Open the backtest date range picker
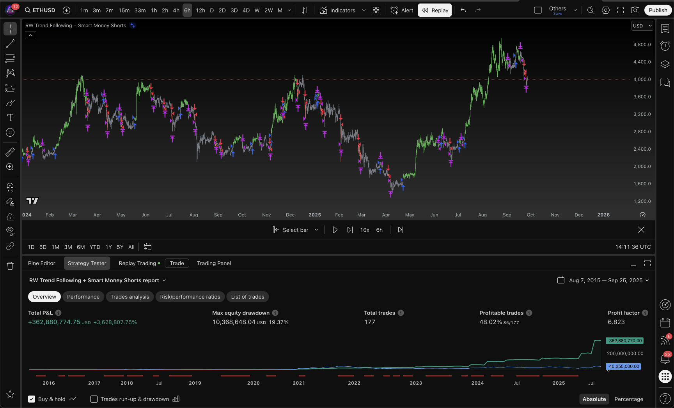The image size is (674, 408). (603, 280)
